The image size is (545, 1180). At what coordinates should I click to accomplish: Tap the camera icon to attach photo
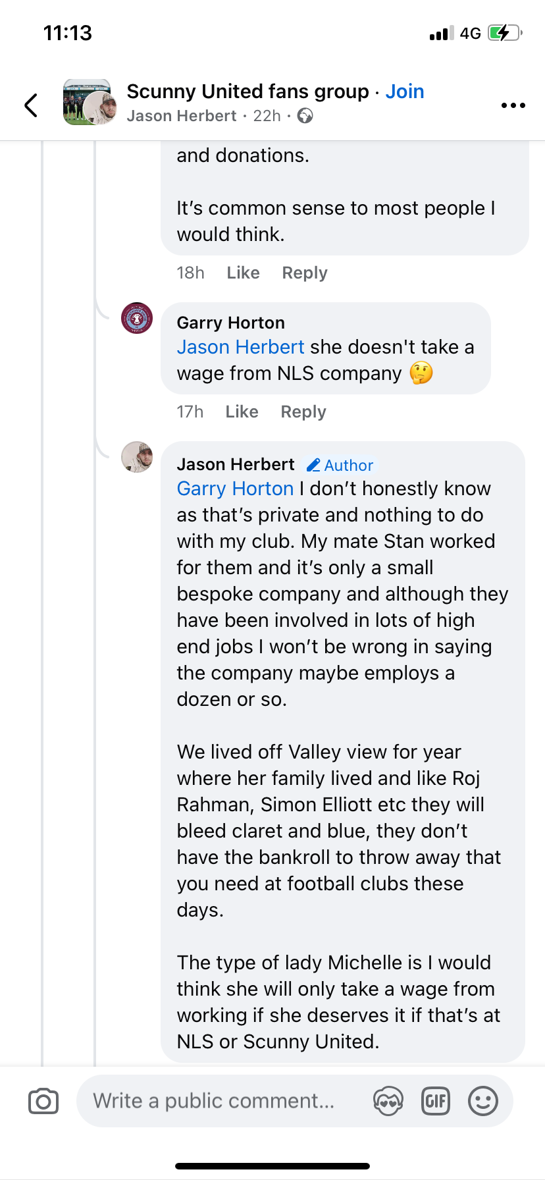43,1101
